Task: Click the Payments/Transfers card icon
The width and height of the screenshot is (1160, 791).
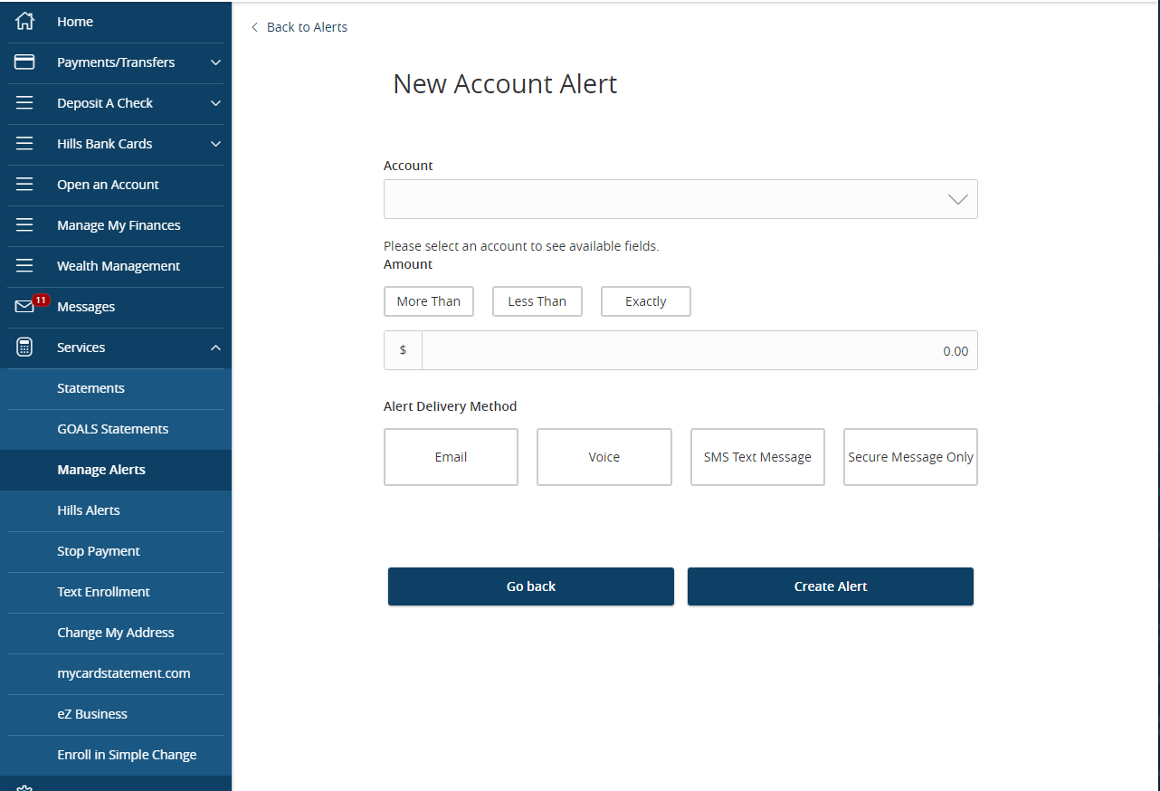Action: point(24,62)
